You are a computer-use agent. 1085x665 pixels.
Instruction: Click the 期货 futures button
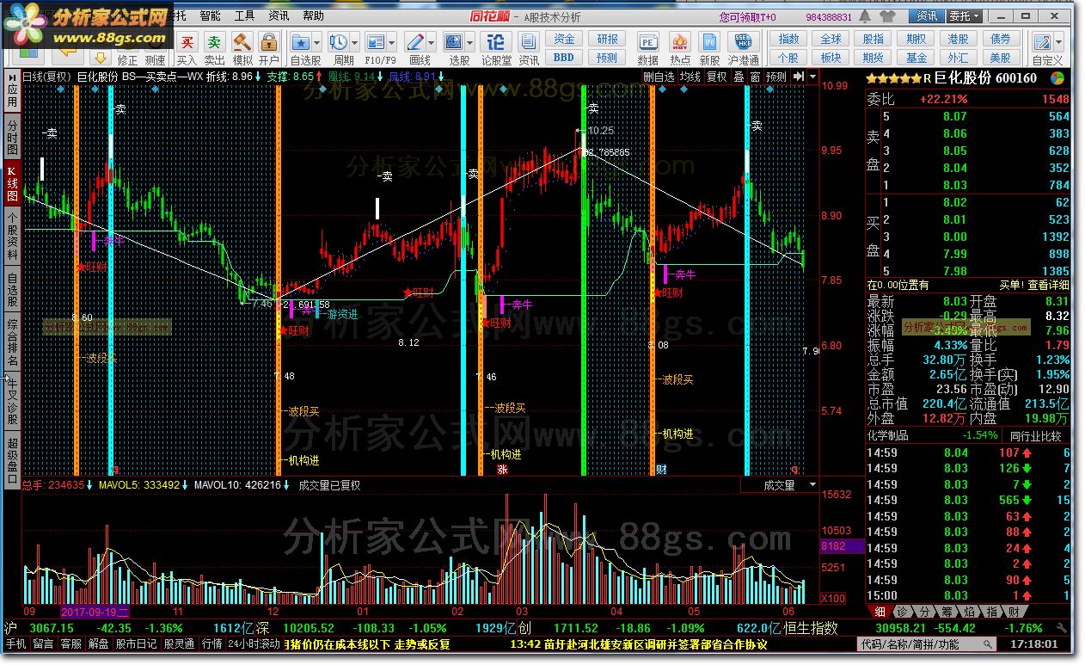coord(874,58)
